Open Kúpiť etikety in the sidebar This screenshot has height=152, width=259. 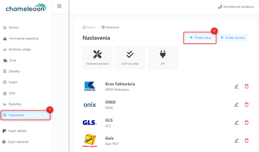(15, 131)
